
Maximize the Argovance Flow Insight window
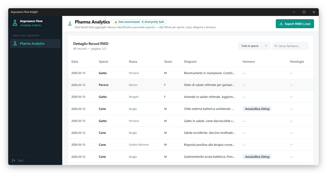pyautogui.click(x=304, y=12)
